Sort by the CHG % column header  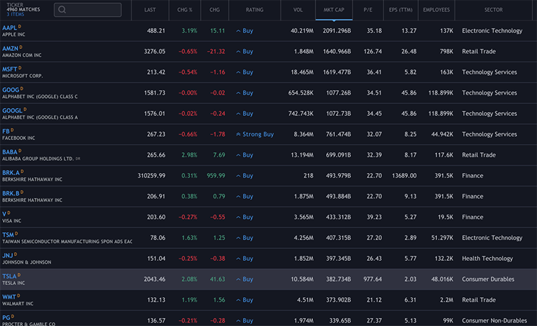click(x=185, y=10)
